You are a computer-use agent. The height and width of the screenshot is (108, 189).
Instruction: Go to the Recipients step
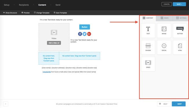pyautogui.click(x=24, y=5)
